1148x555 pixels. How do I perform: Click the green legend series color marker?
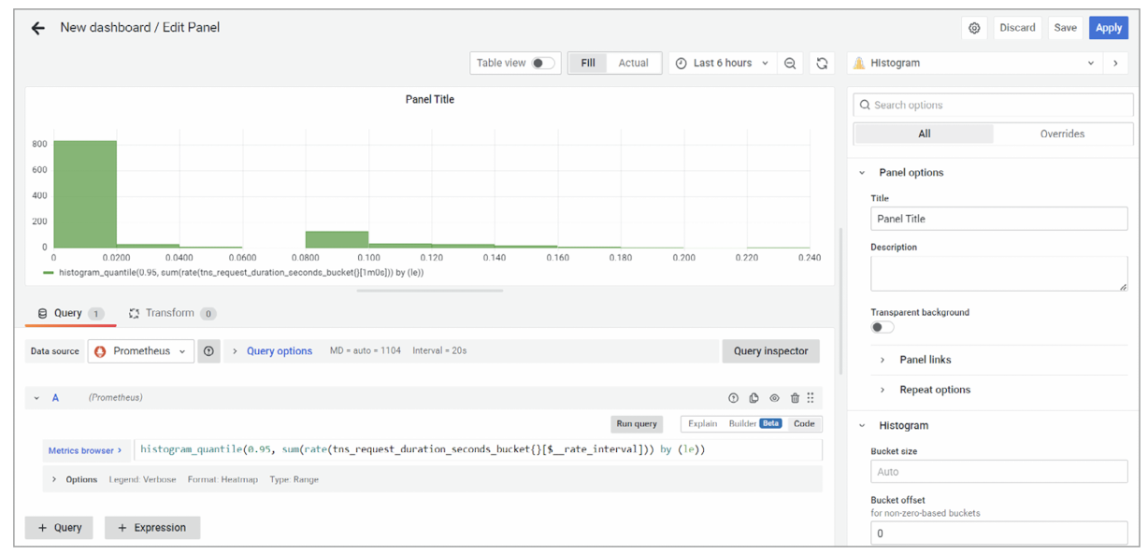[x=49, y=273]
